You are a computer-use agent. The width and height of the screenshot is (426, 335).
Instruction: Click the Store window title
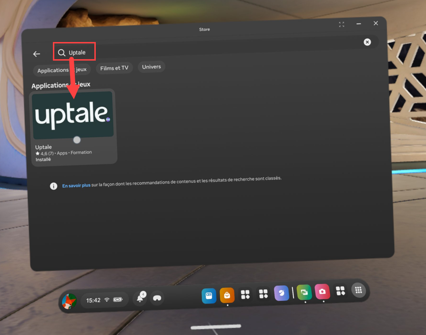coord(204,30)
